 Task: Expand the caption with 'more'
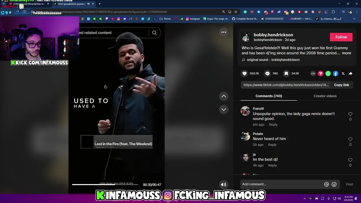(347, 53)
